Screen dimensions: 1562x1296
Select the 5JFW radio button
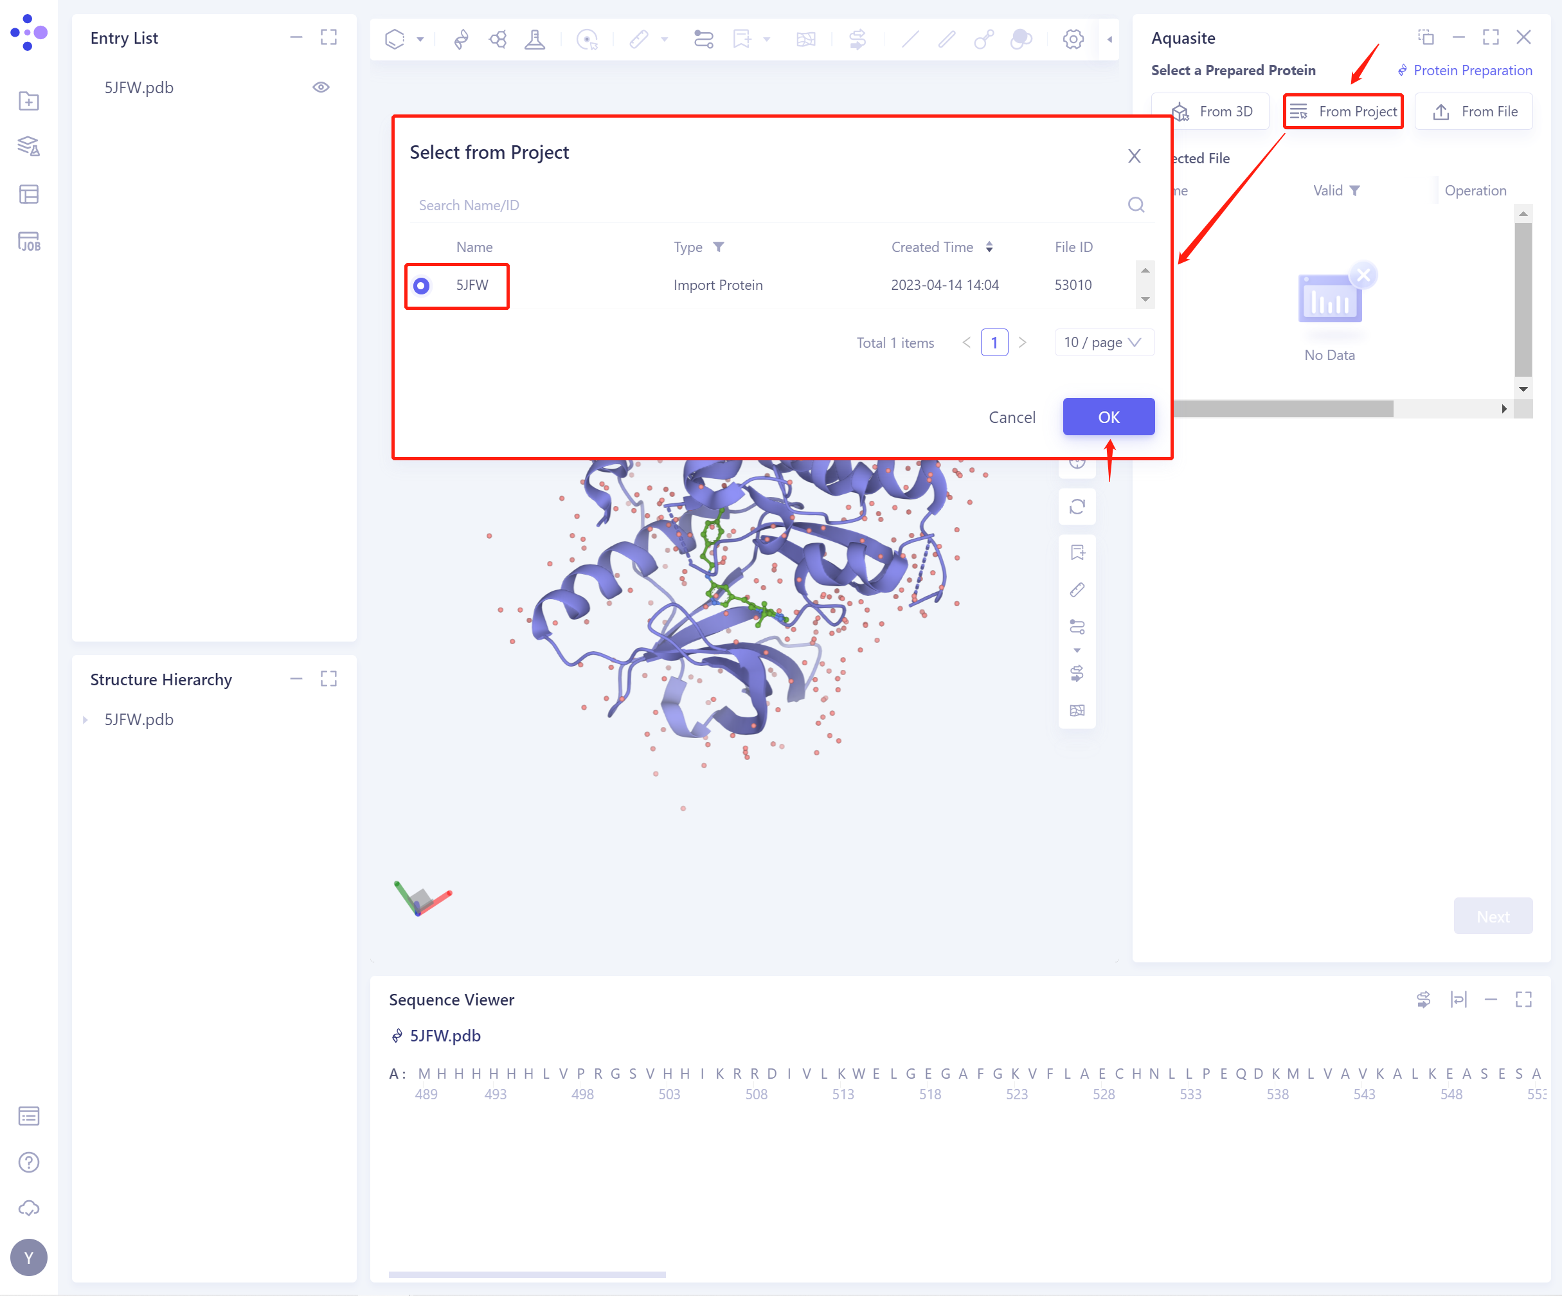pyautogui.click(x=422, y=285)
